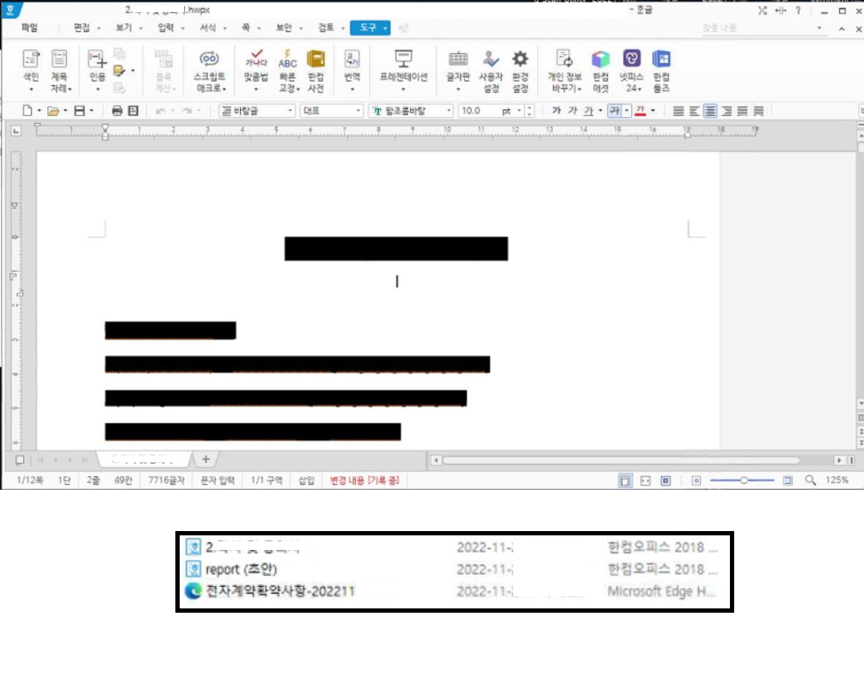Viewport: 864px width, 678px height.
Task: Add a new document tab with plus
Action: [205, 459]
